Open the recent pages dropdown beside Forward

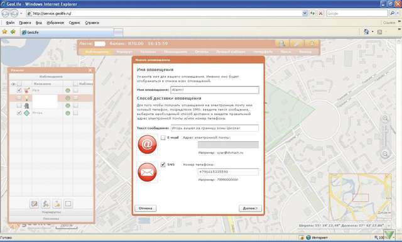21,13
